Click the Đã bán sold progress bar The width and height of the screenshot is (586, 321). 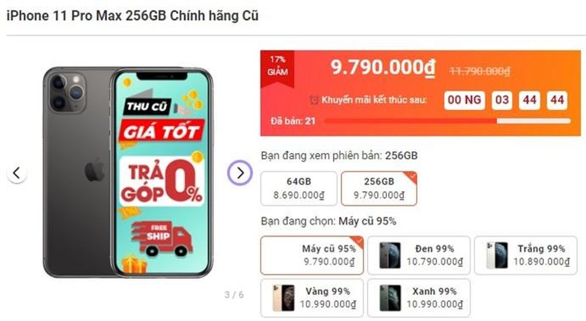[x=447, y=121]
